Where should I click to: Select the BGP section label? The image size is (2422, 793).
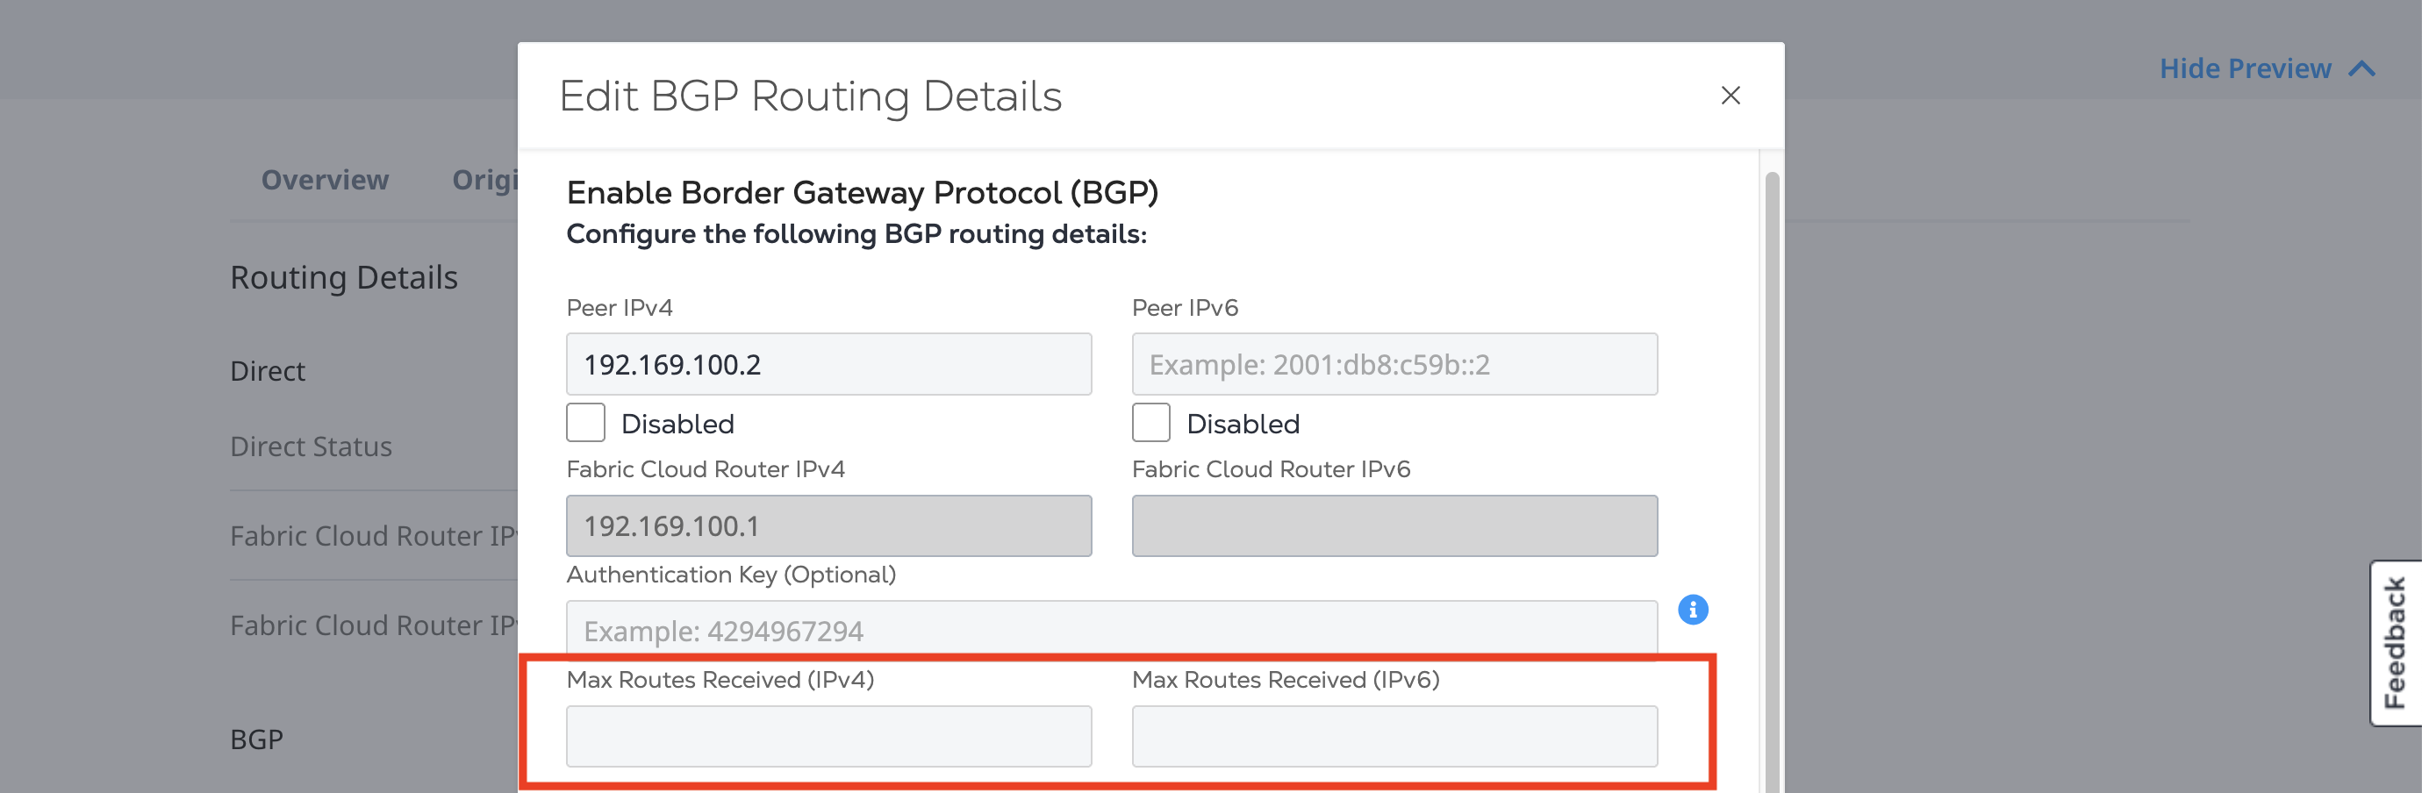tap(255, 739)
